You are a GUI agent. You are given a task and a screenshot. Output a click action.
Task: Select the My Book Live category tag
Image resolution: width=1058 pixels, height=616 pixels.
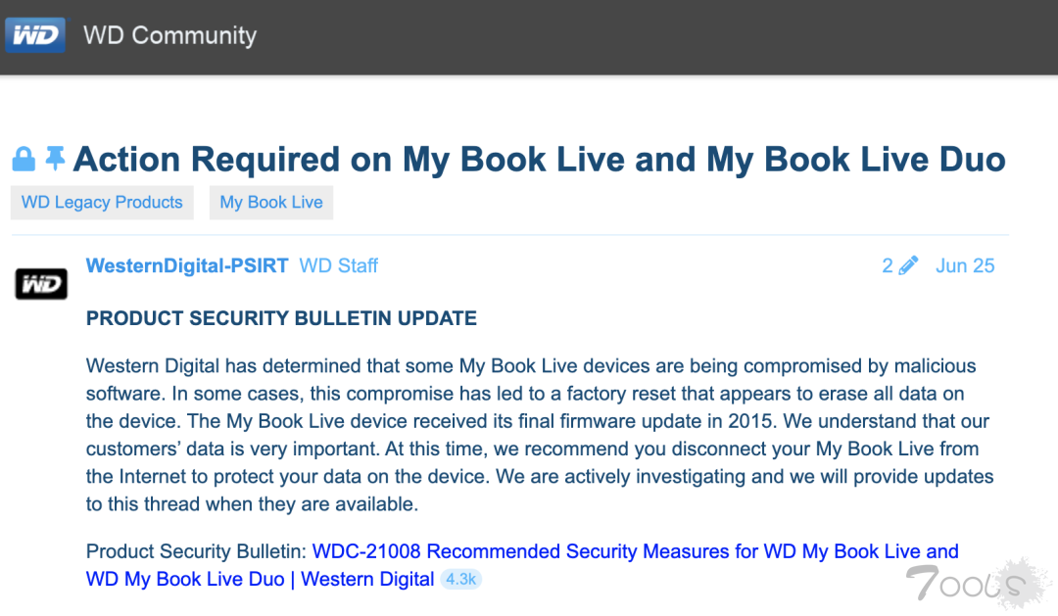pyautogui.click(x=271, y=203)
